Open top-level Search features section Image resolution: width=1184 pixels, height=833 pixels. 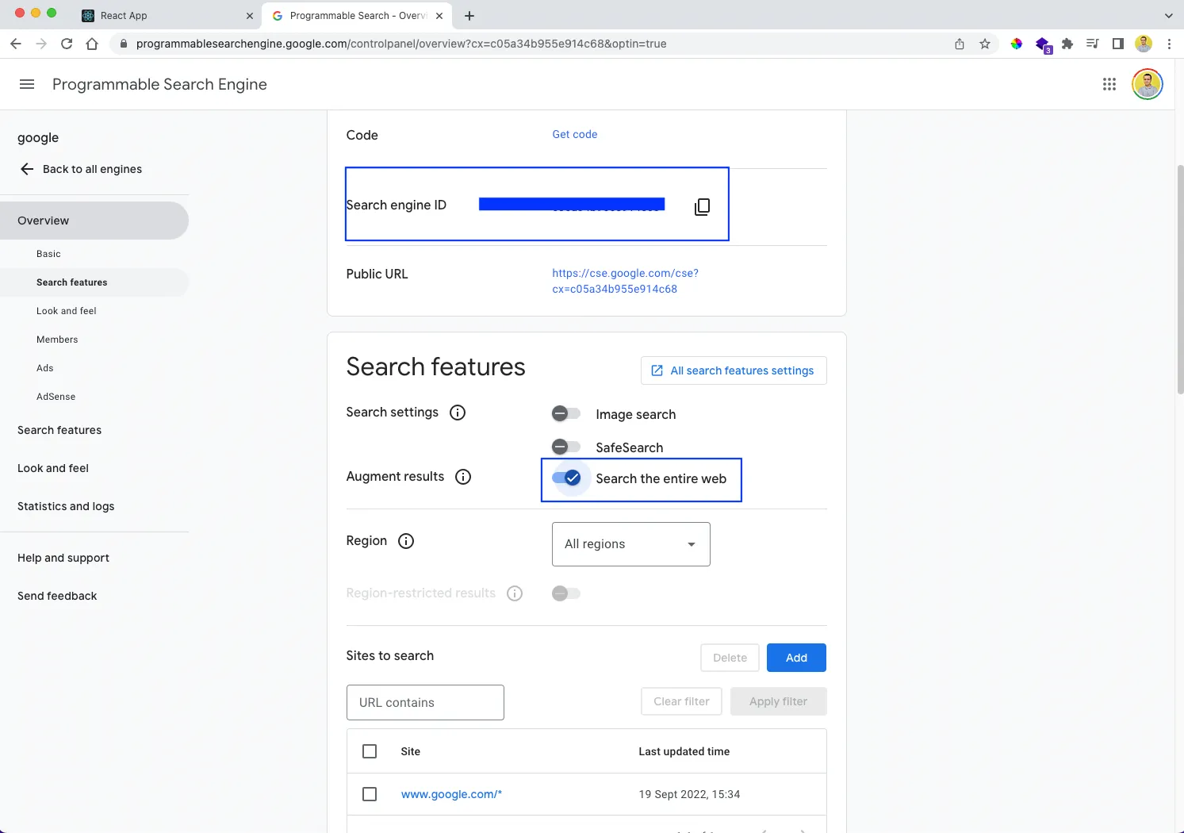(x=59, y=430)
